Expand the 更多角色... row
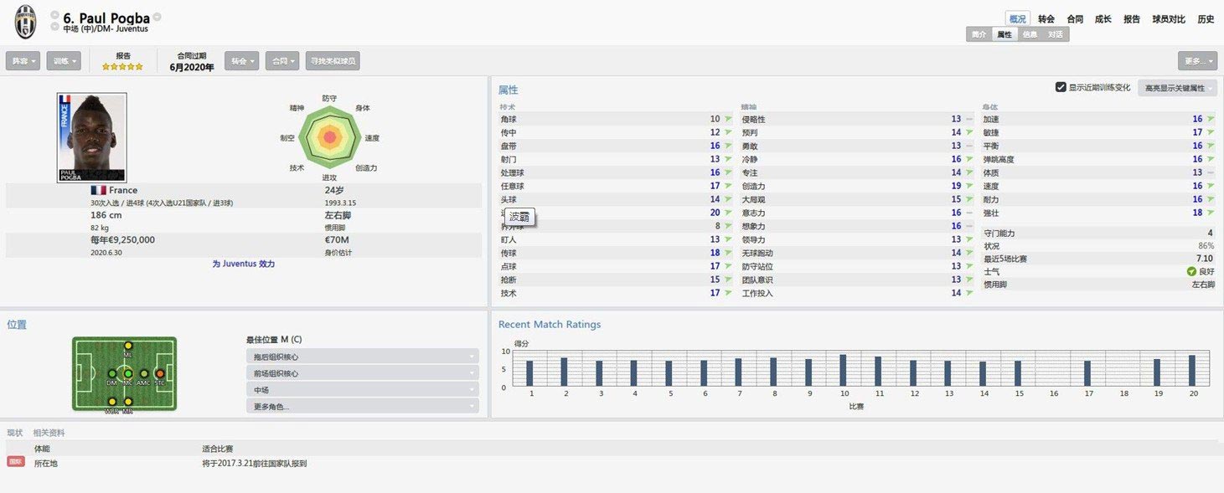 click(x=363, y=407)
